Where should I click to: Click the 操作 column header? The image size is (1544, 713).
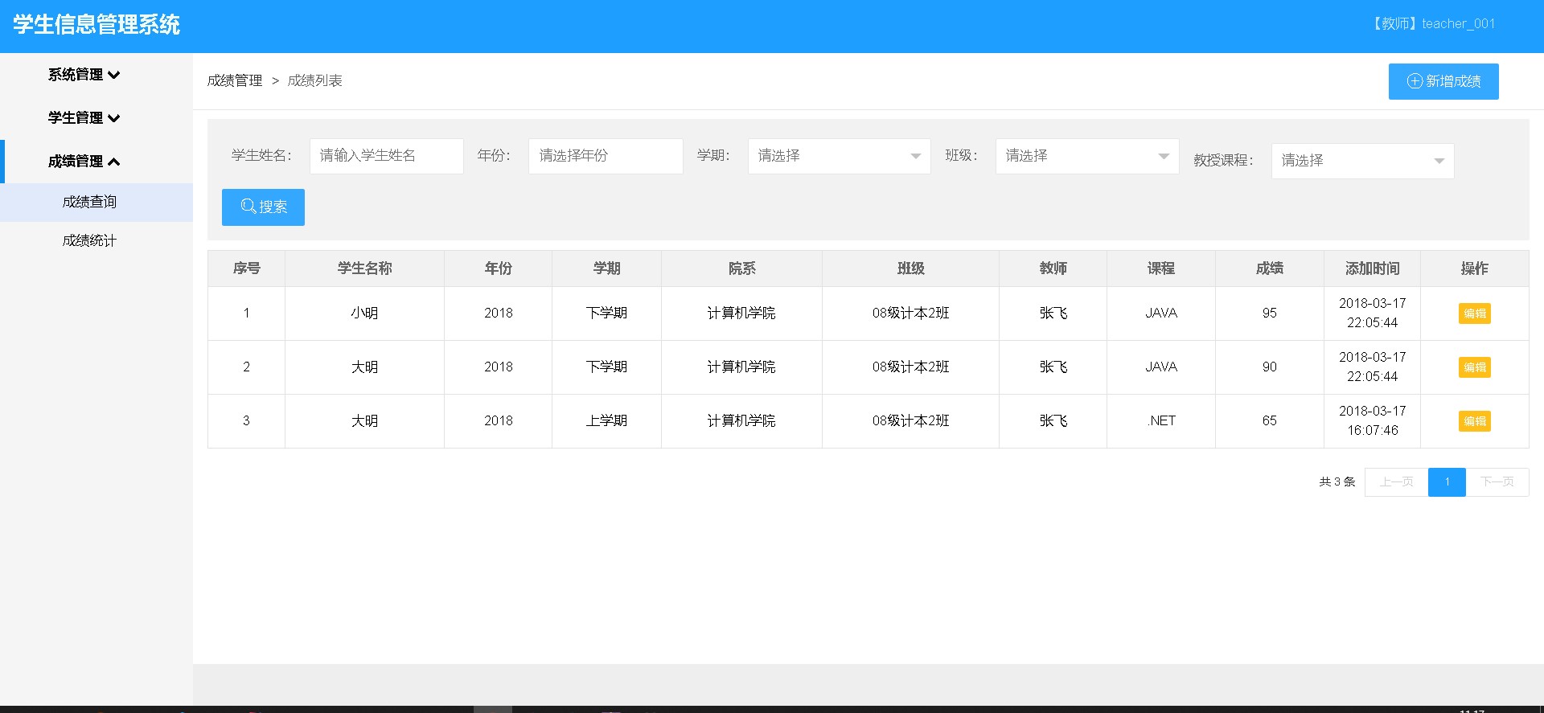1474,268
